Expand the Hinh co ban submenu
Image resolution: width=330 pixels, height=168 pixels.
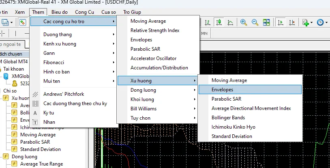click(73, 72)
